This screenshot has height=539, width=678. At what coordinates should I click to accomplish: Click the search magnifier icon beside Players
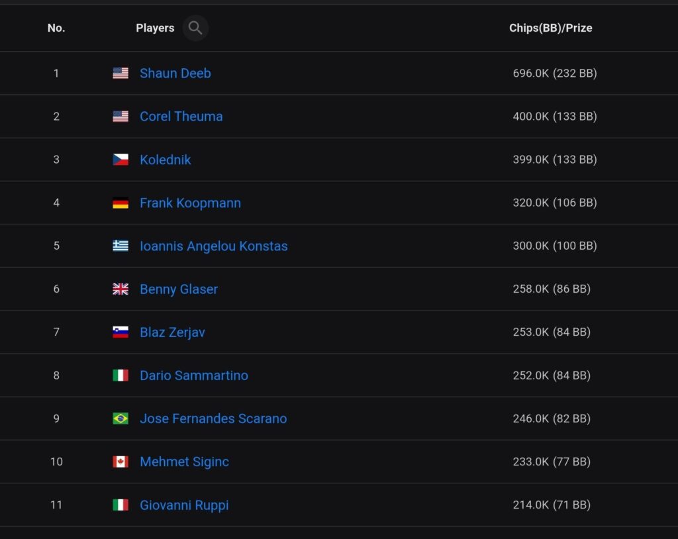(x=195, y=28)
